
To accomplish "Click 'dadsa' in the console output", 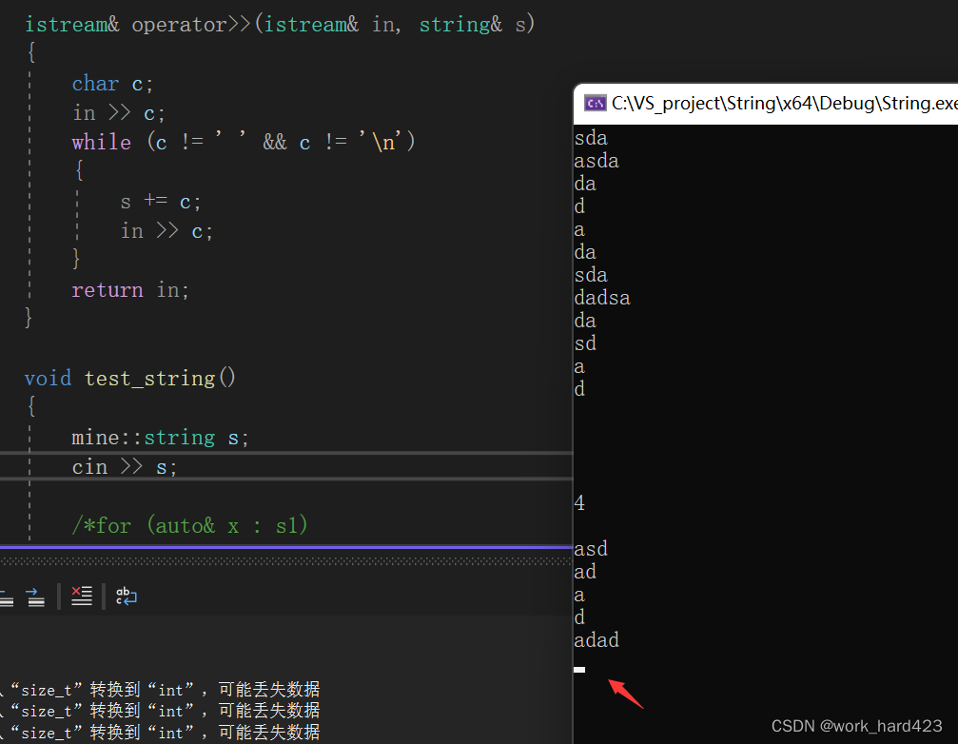I will pyautogui.click(x=602, y=298).
